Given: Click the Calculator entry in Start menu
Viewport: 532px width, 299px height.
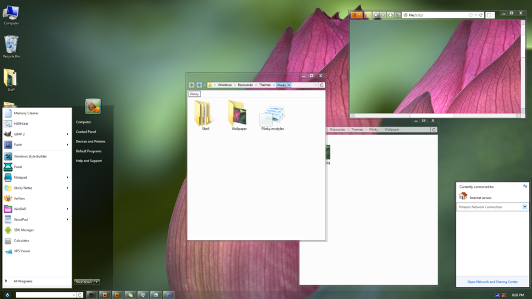Looking at the screenshot, I should (x=22, y=240).
